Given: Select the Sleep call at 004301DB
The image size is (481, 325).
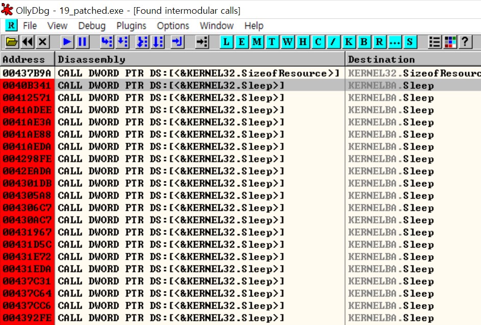Looking at the screenshot, I should coord(240,183).
